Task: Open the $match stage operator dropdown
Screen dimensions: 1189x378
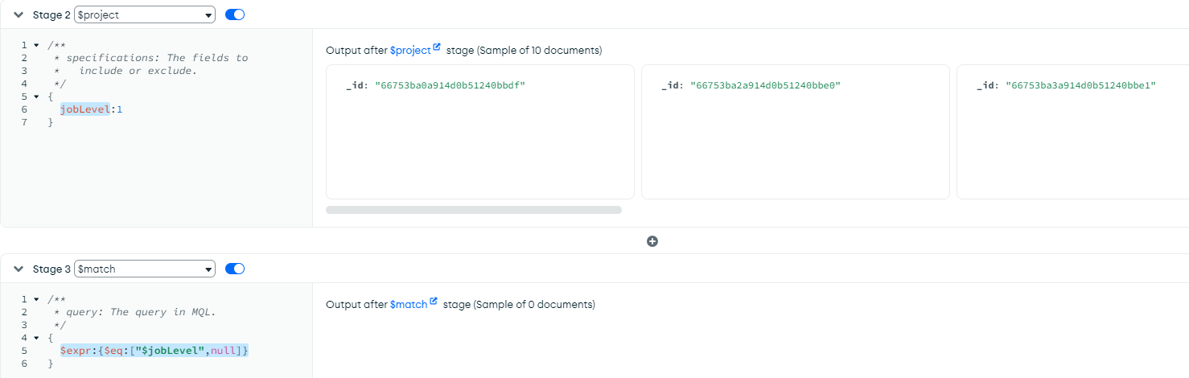Action: [x=145, y=269]
